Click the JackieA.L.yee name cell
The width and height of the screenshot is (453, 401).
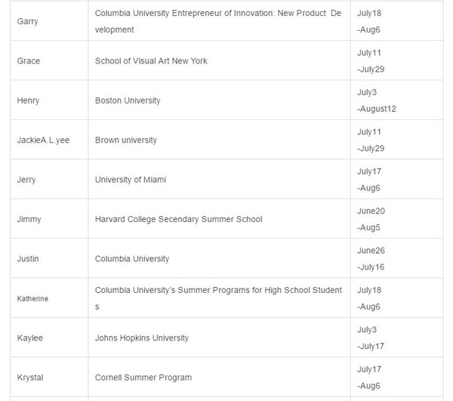pos(43,140)
